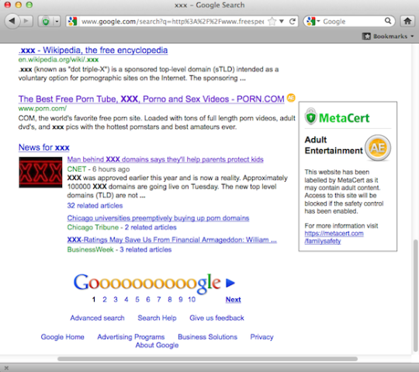Reload the page with refresh icon

(293, 21)
